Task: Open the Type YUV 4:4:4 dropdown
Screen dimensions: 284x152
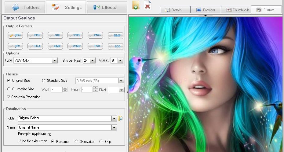Action: click(x=55, y=60)
